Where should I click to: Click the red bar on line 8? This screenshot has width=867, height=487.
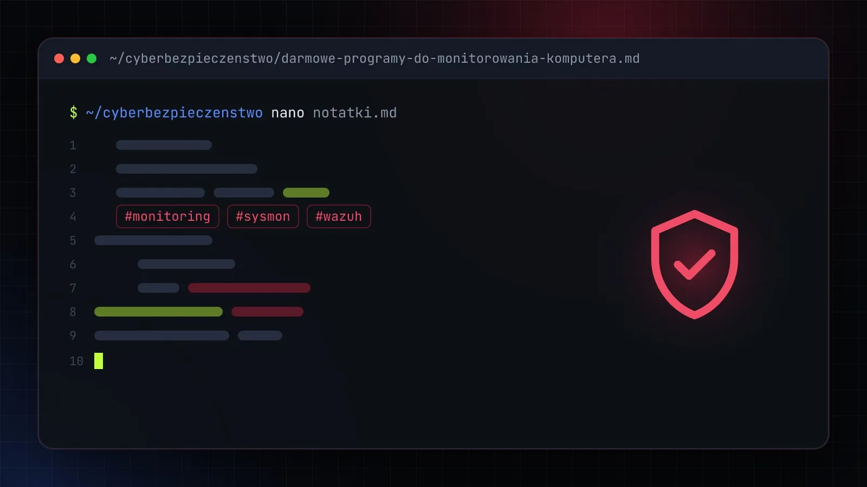pyautogui.click(x=267, y=312)
